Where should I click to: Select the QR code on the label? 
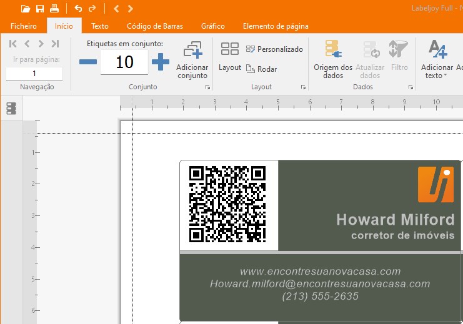[x=227, y=204]
